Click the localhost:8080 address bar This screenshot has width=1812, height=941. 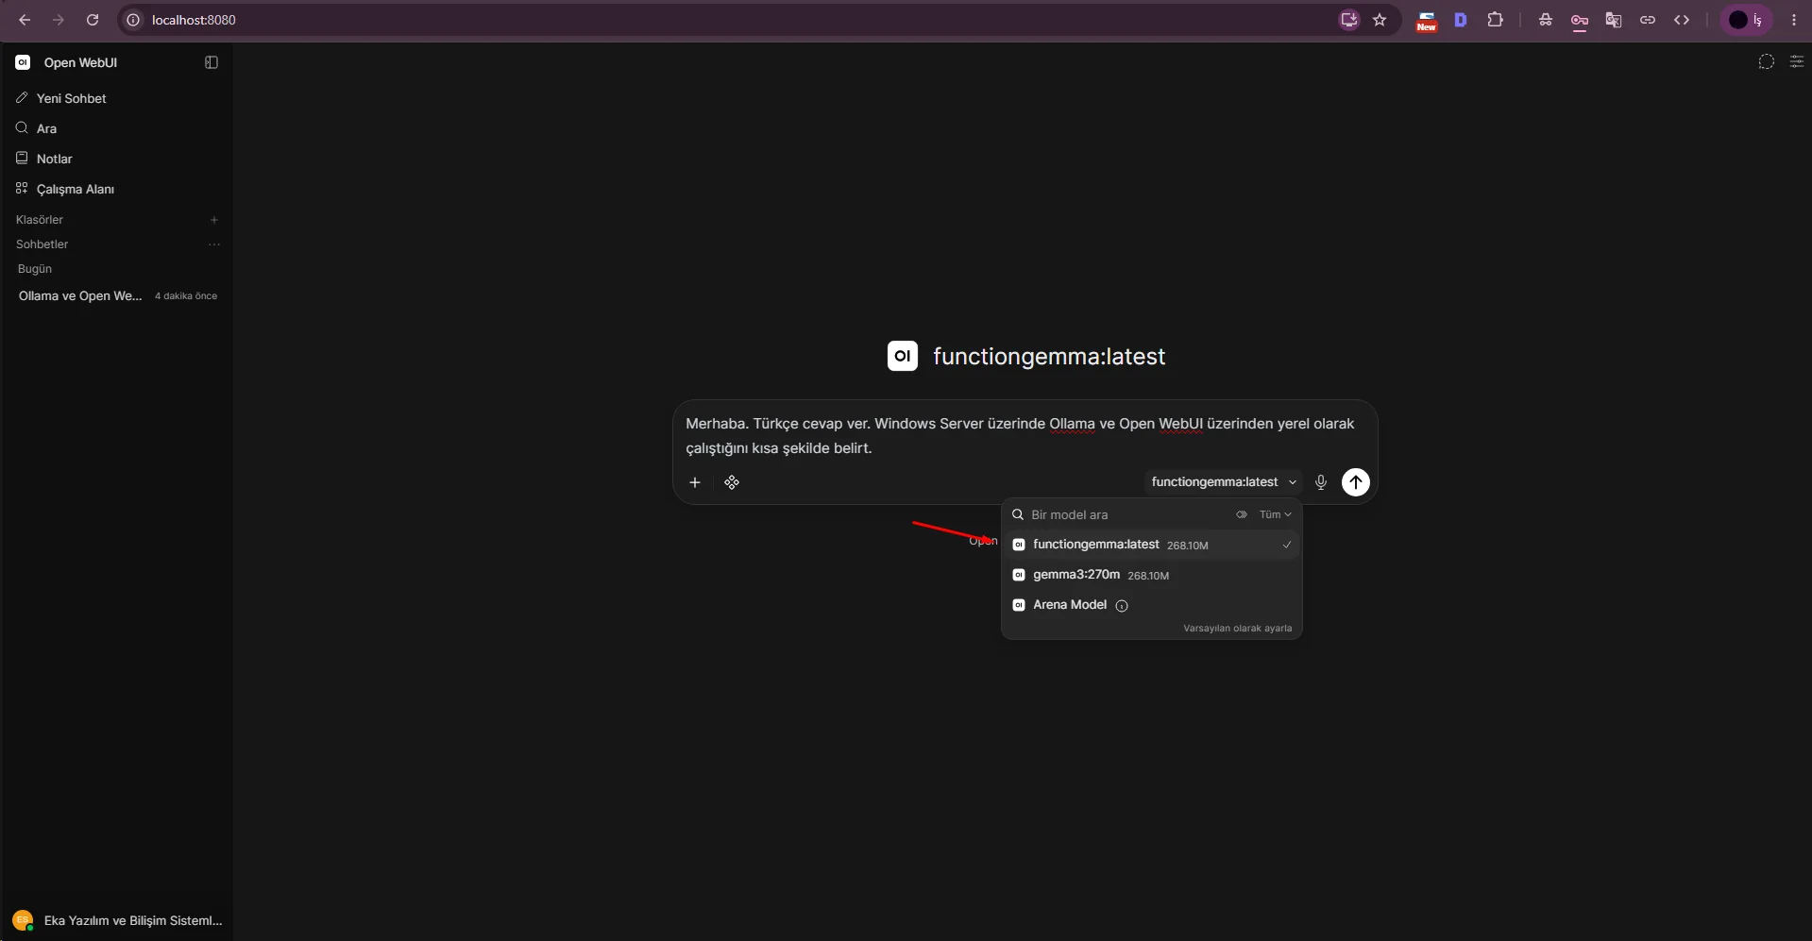tap(737, 20)
